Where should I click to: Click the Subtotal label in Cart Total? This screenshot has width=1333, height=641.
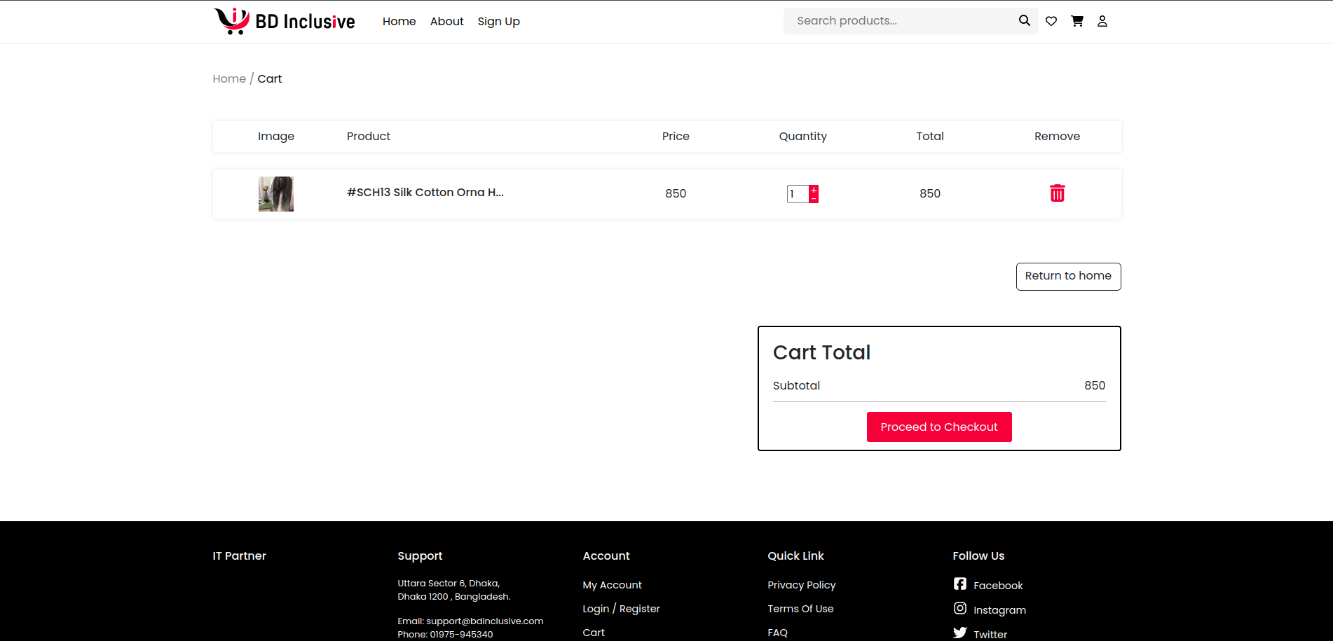[796, 385]
